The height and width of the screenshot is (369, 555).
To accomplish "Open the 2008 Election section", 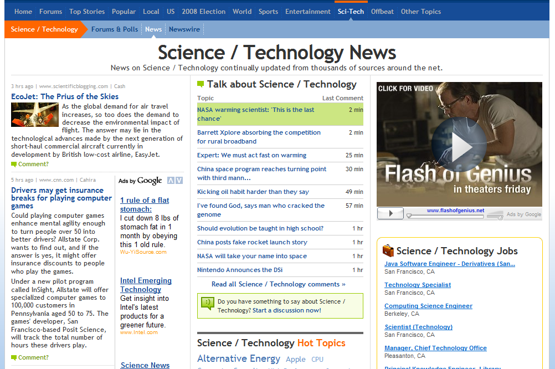I will (203, 12).
